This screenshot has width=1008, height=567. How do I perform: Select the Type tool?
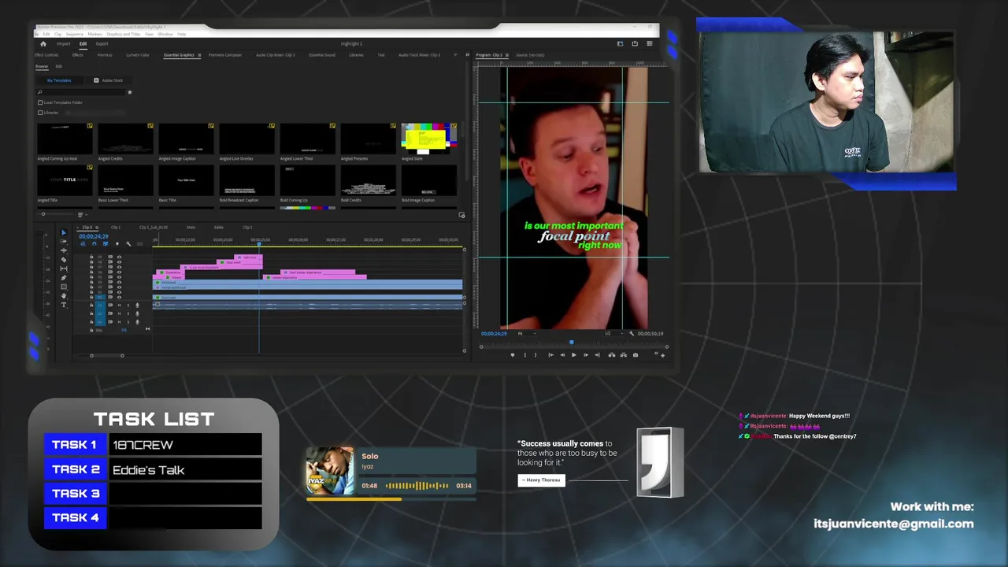(64, 305)
